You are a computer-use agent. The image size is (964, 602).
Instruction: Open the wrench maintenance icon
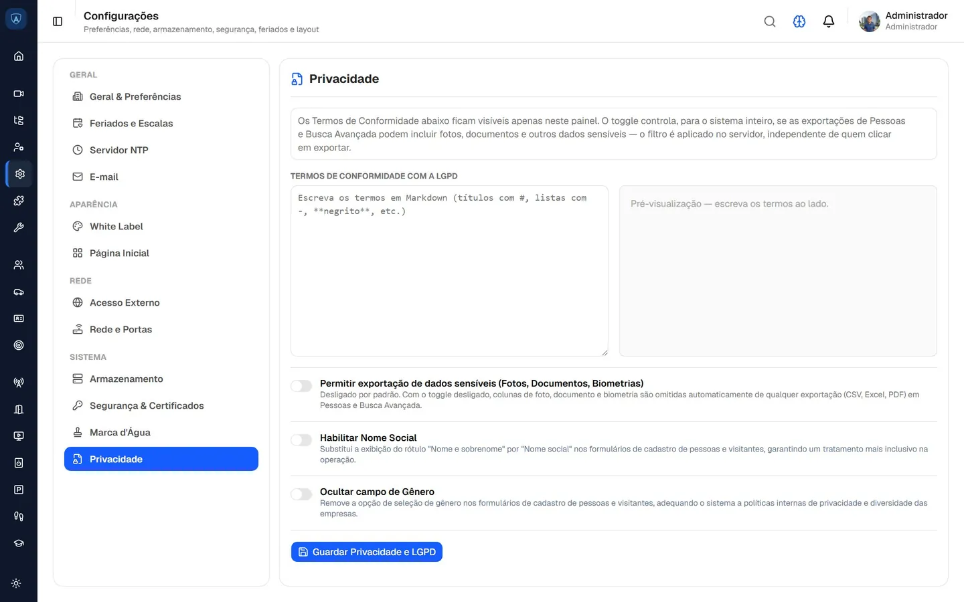coord(19,227)
